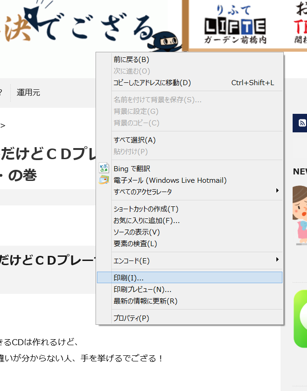Viewport: 307px width, 391px height.
Task: Open エンコード(E) submenu
Action: (190, 261)
